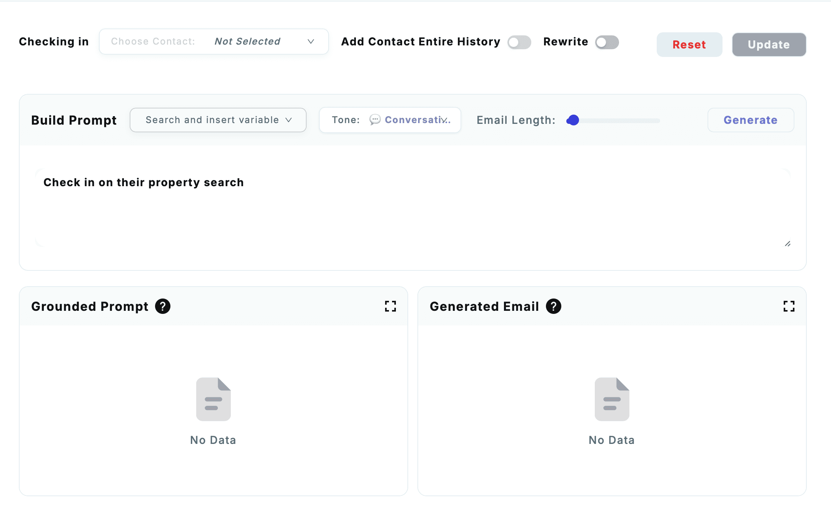Expand Grounded Prompt panel to fullscreen
This screenshot has height=527, width=831.
tap(390, 306)
